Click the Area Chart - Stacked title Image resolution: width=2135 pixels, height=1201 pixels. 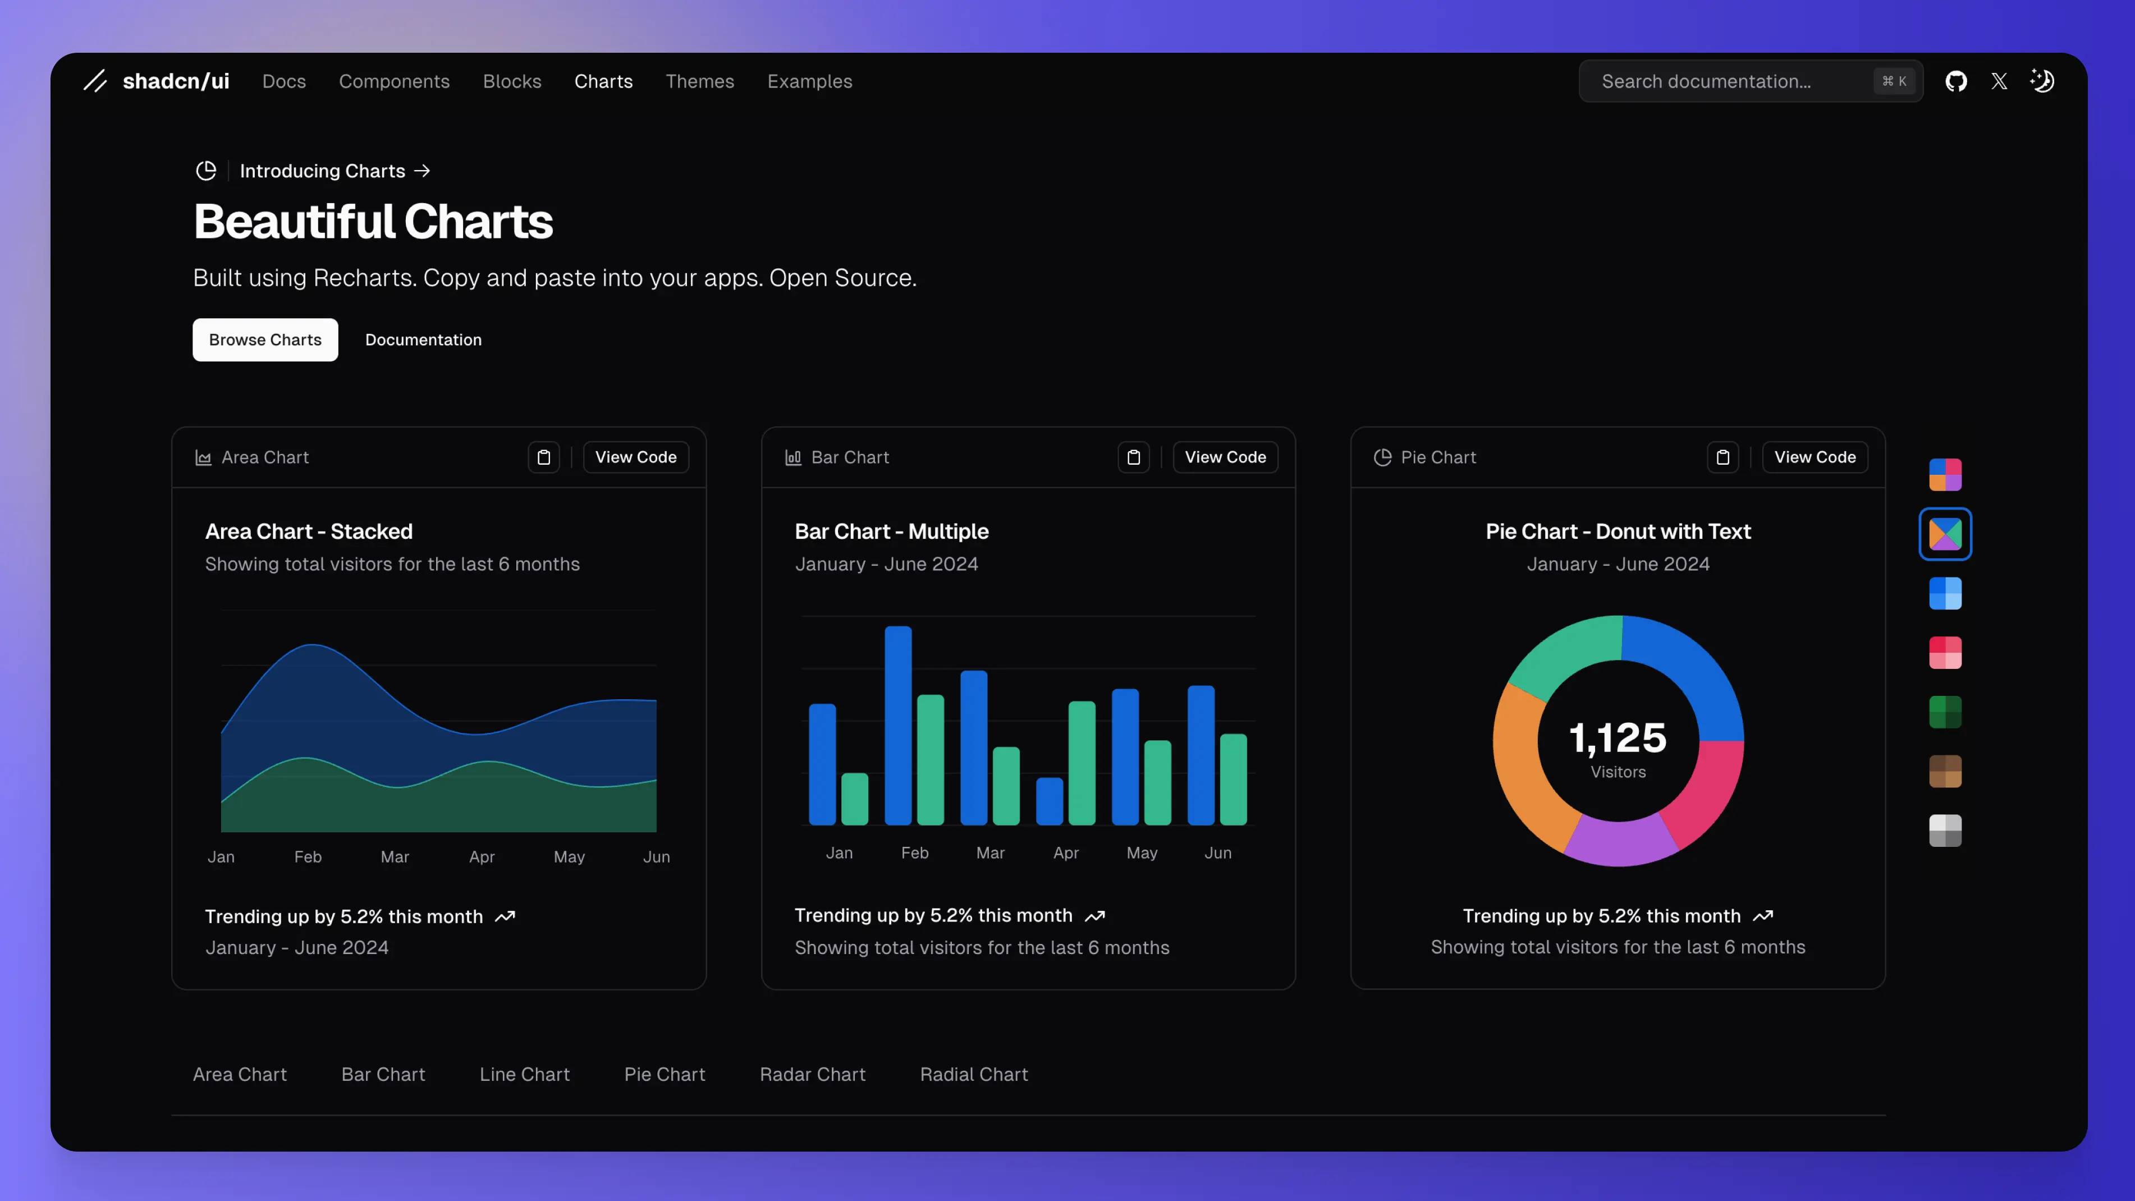(x=308, y=531)
